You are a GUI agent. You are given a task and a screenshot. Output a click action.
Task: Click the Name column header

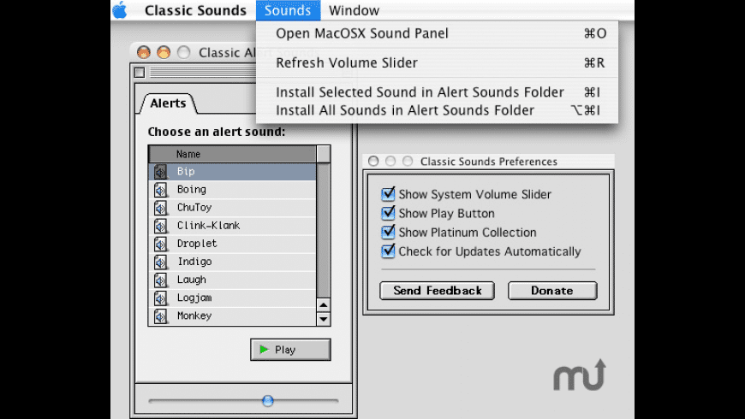(232, 154)
